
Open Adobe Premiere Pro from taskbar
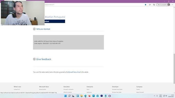[x=101, y=96]
